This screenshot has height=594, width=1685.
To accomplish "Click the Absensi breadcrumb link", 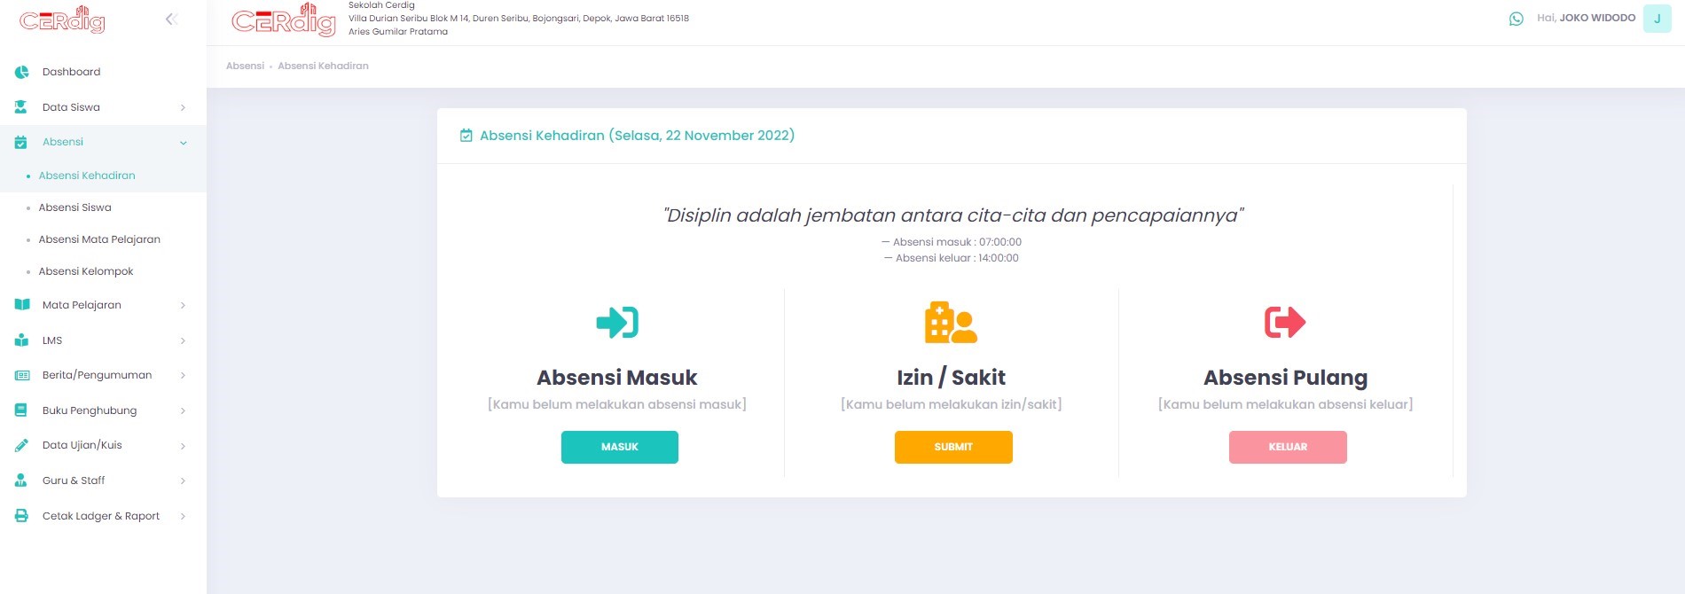I will tap(245, 66).
